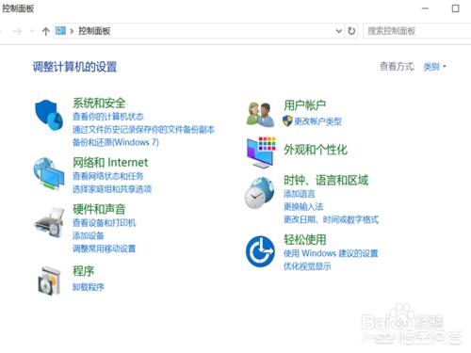Viewport: 471px width, 353px height.
Task: Open the User Accounts people icon
Action: [260, 114]
